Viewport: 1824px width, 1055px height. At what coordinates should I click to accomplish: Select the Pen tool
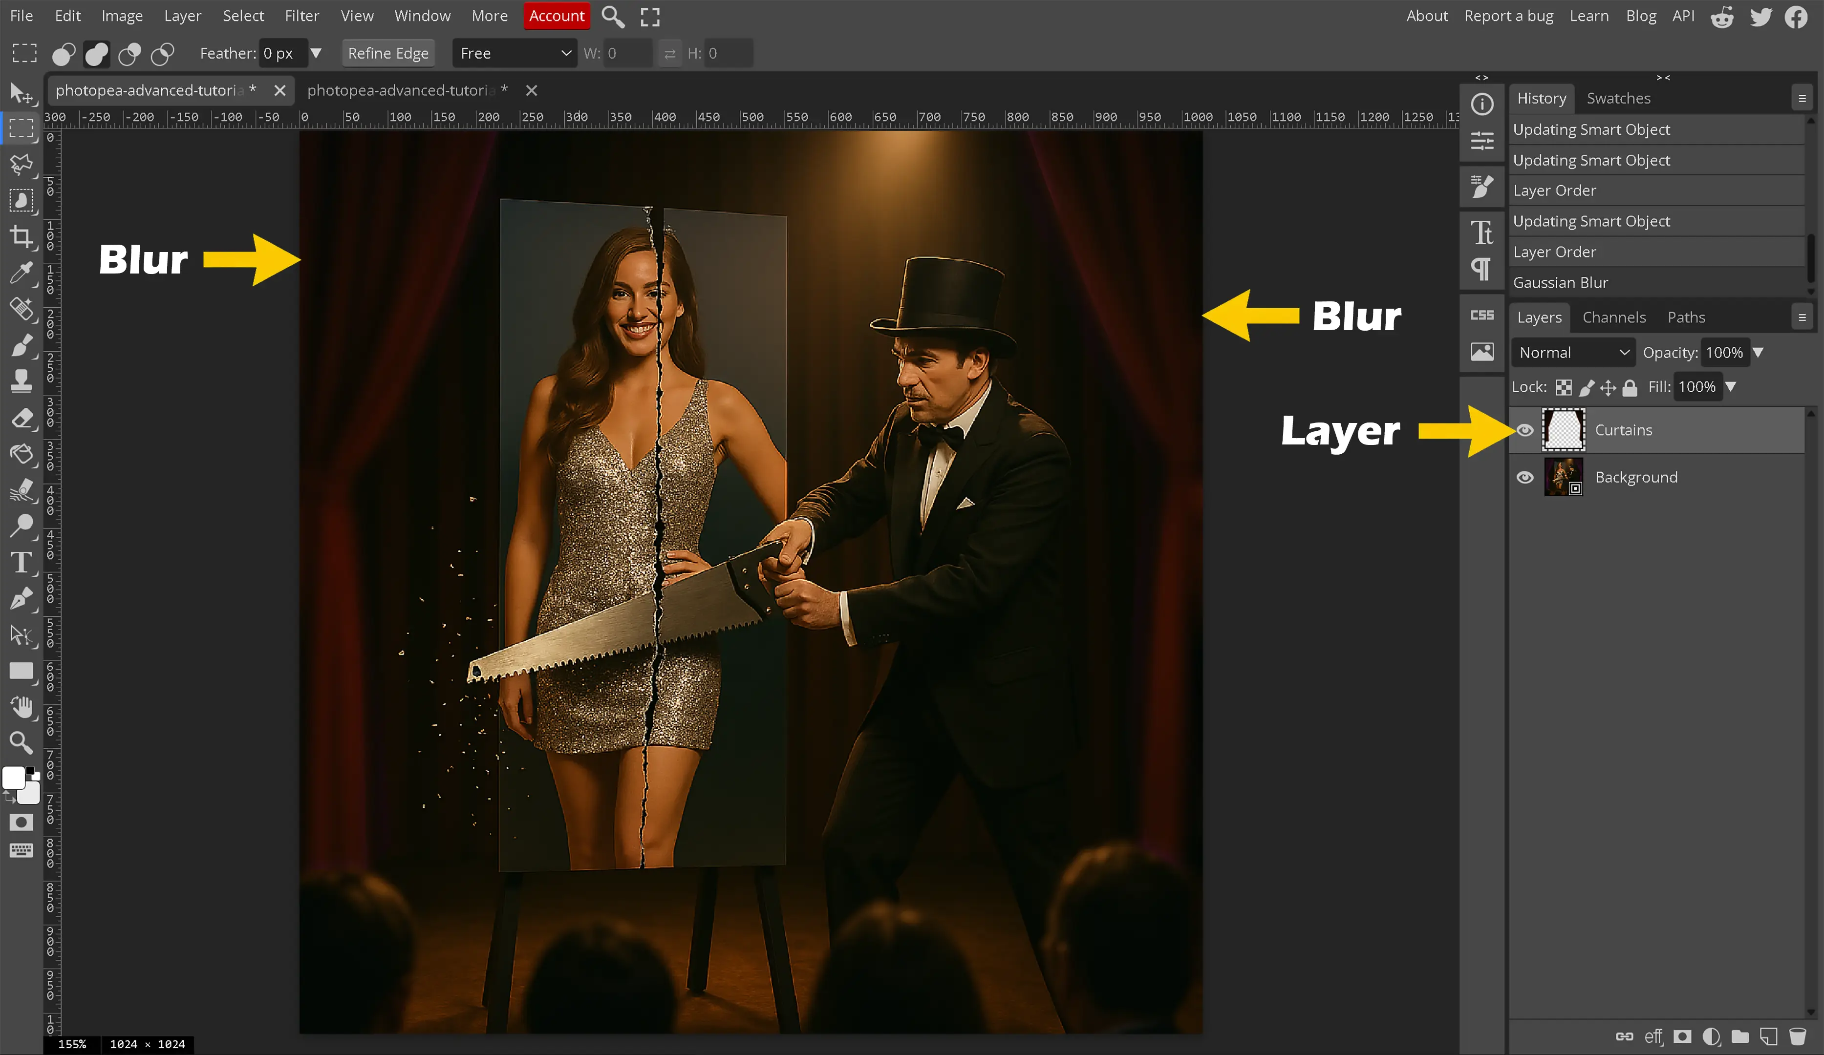click(21, 598)
